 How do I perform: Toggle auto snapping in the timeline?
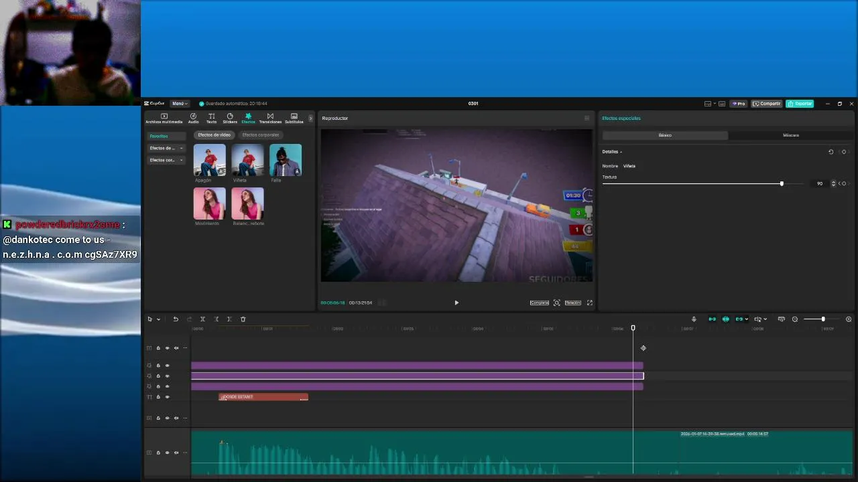point(726,319)
